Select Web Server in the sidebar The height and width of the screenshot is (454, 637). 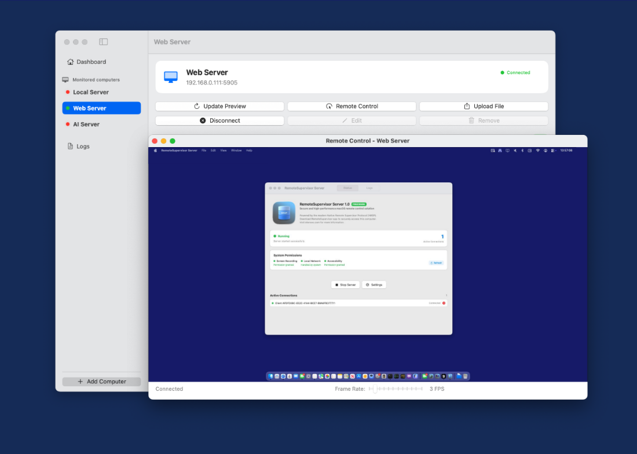[x=101, y=108]
